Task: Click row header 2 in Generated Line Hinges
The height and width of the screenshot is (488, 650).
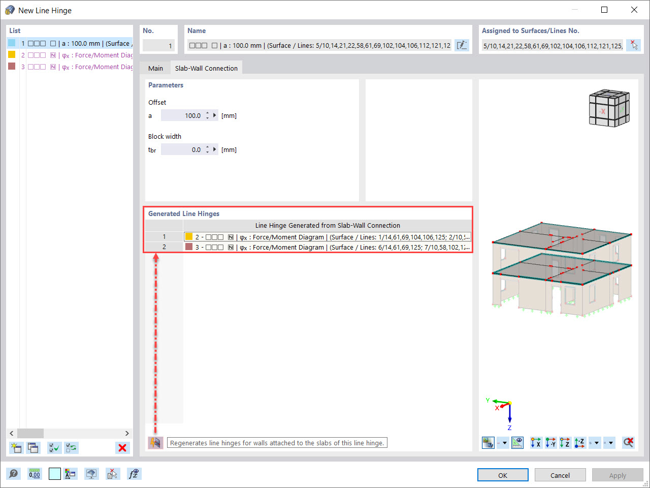Action: click(x=164, y=247)
